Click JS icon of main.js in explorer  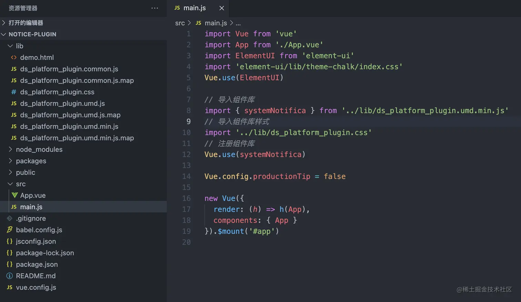14,207
